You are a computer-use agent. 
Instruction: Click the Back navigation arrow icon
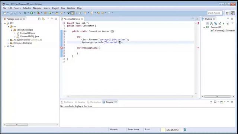coord(103,13)
